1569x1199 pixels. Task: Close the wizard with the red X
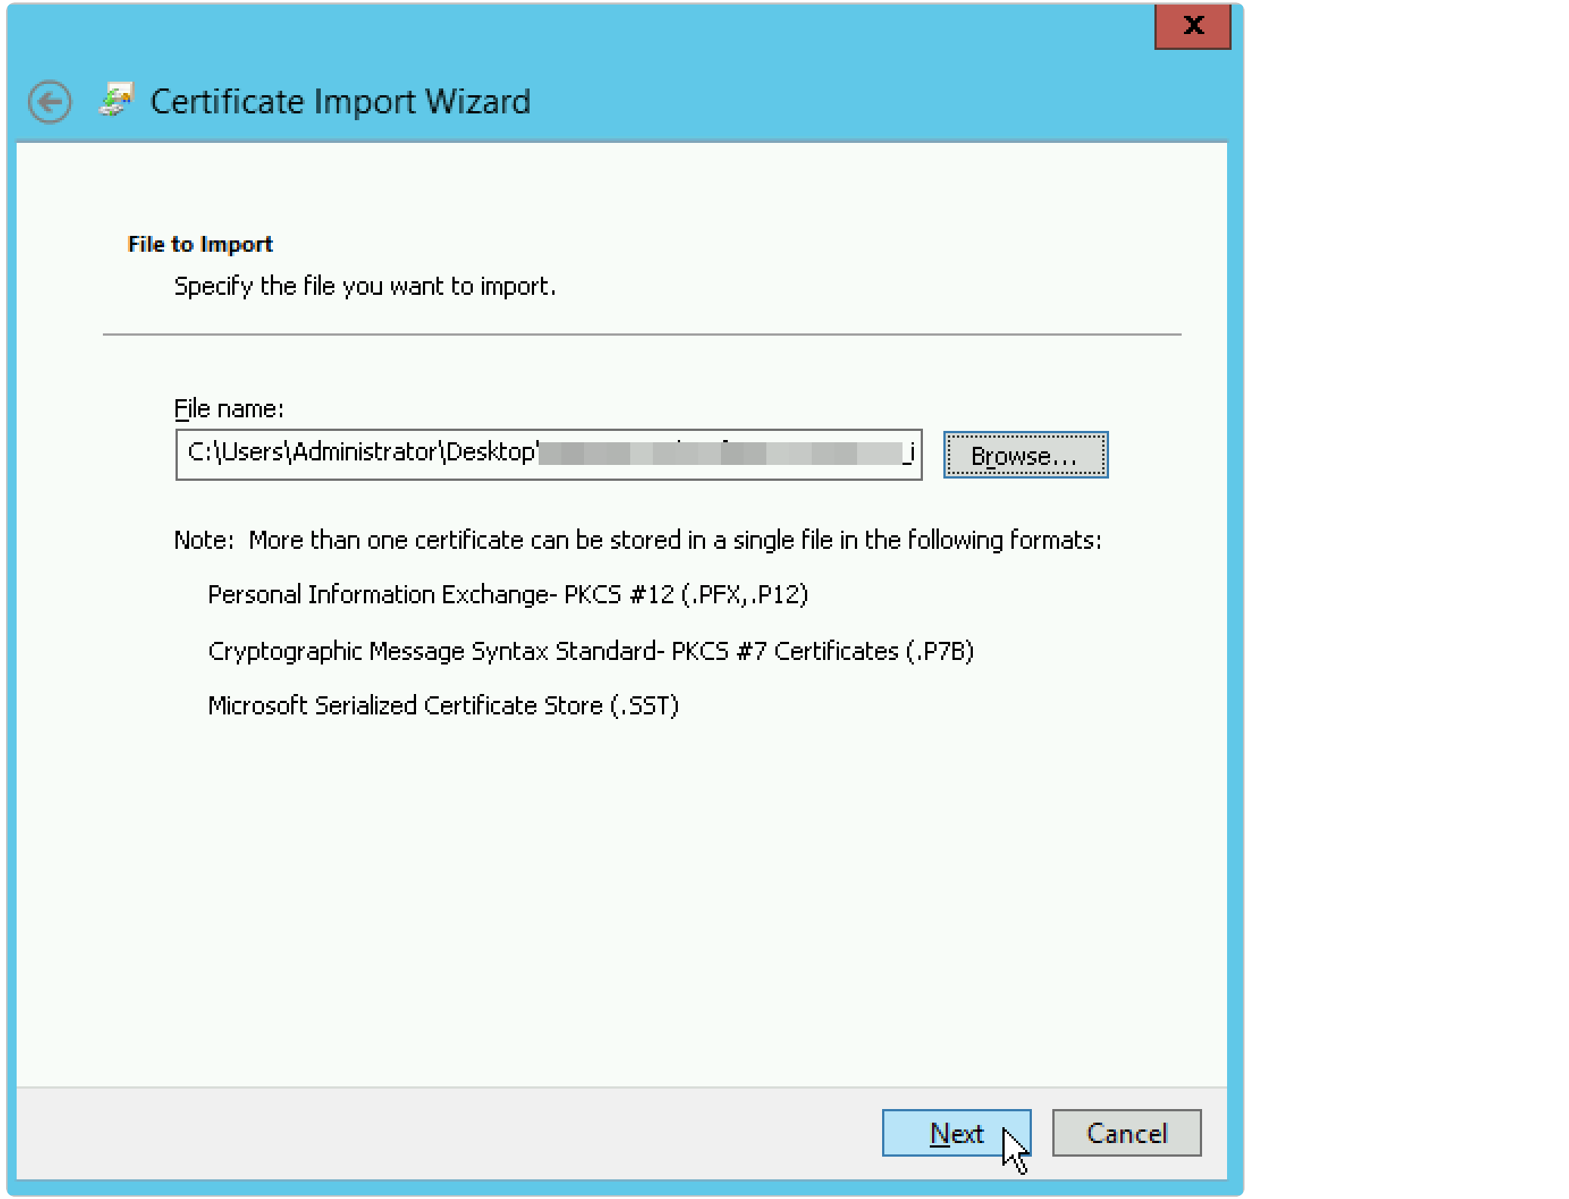[1192, 26]
